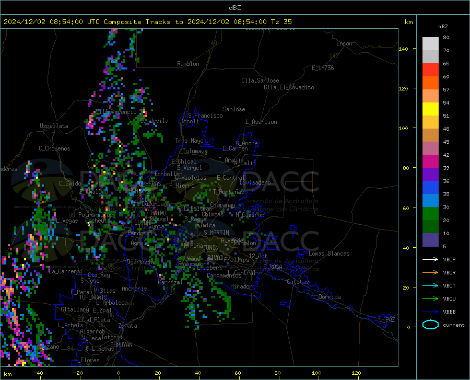This screenshot has width=470, height=380.
Task: Click the 'Mirador' place label
Action: [x=241, y=286]
